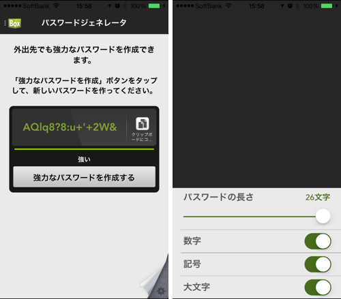Tap Bluetooth icon in right status bar
Viewport: 341px width, 299px height.
[297, 6]
